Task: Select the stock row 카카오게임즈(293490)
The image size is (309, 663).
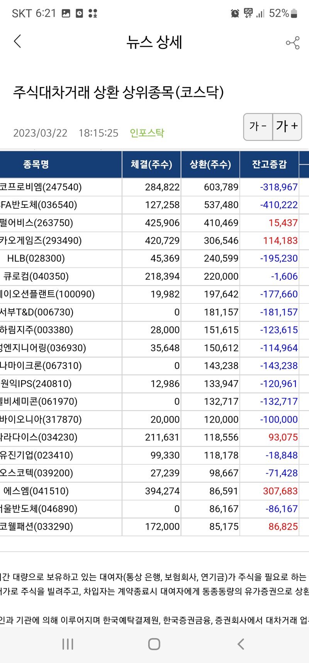Action: click(x=154, y=241)
